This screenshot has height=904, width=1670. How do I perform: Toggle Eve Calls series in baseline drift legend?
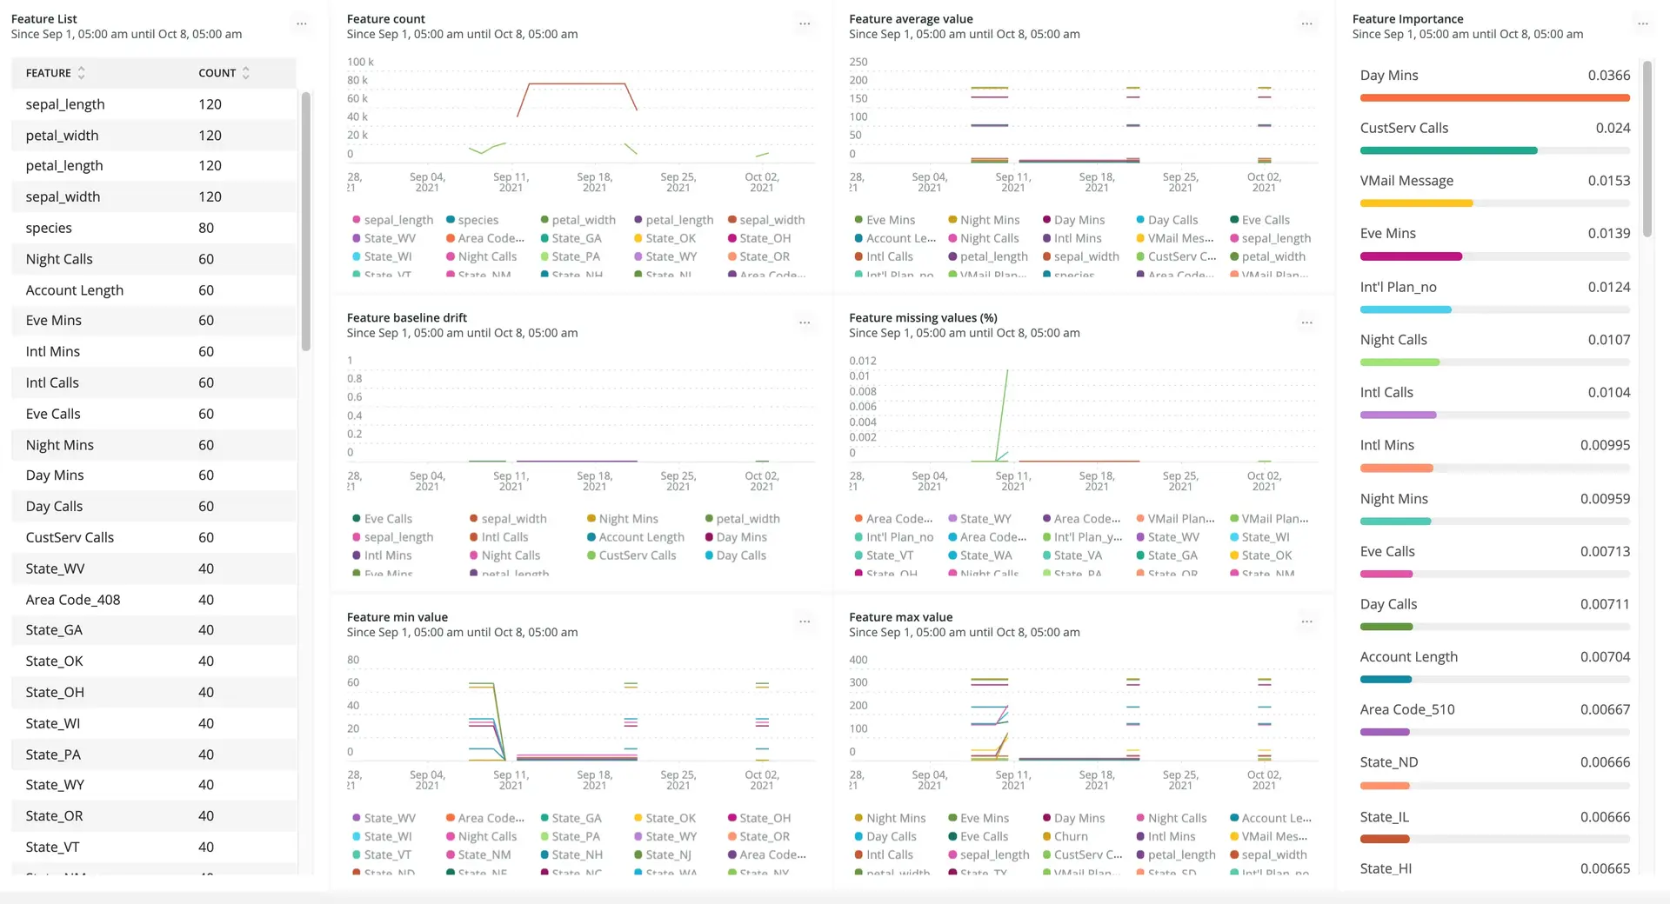click(387, 519)
